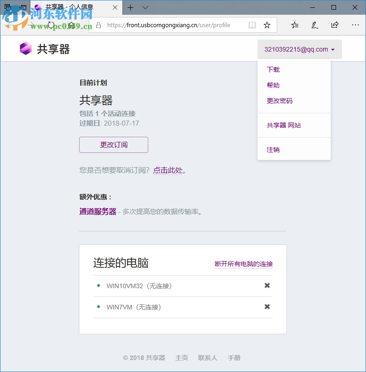Select the WIN10VM32（无连接）row text
Viewport: 366px width, 372px height.
point(139,286)
